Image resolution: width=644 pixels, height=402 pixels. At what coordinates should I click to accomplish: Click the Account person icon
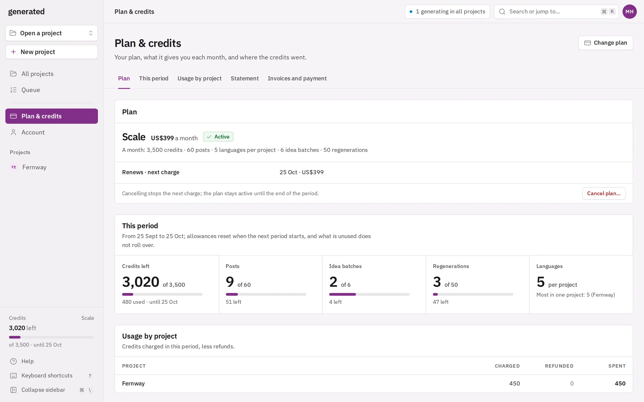13,132
